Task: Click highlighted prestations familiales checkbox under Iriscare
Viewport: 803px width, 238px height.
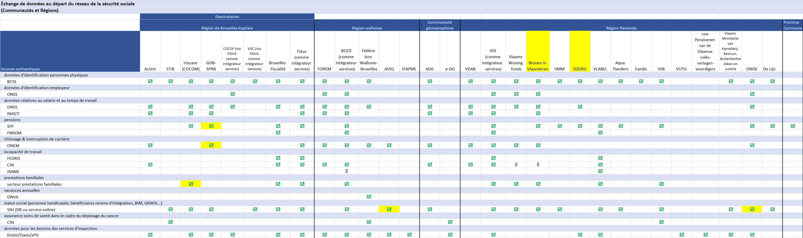Action: tap(191, 184)
